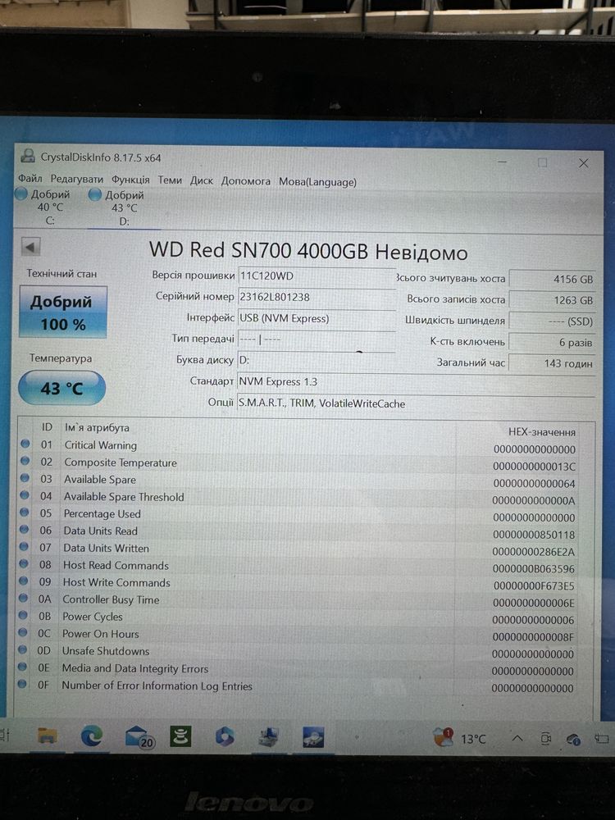Click status dot beside Power On Hours

click(x=22, y=632)
